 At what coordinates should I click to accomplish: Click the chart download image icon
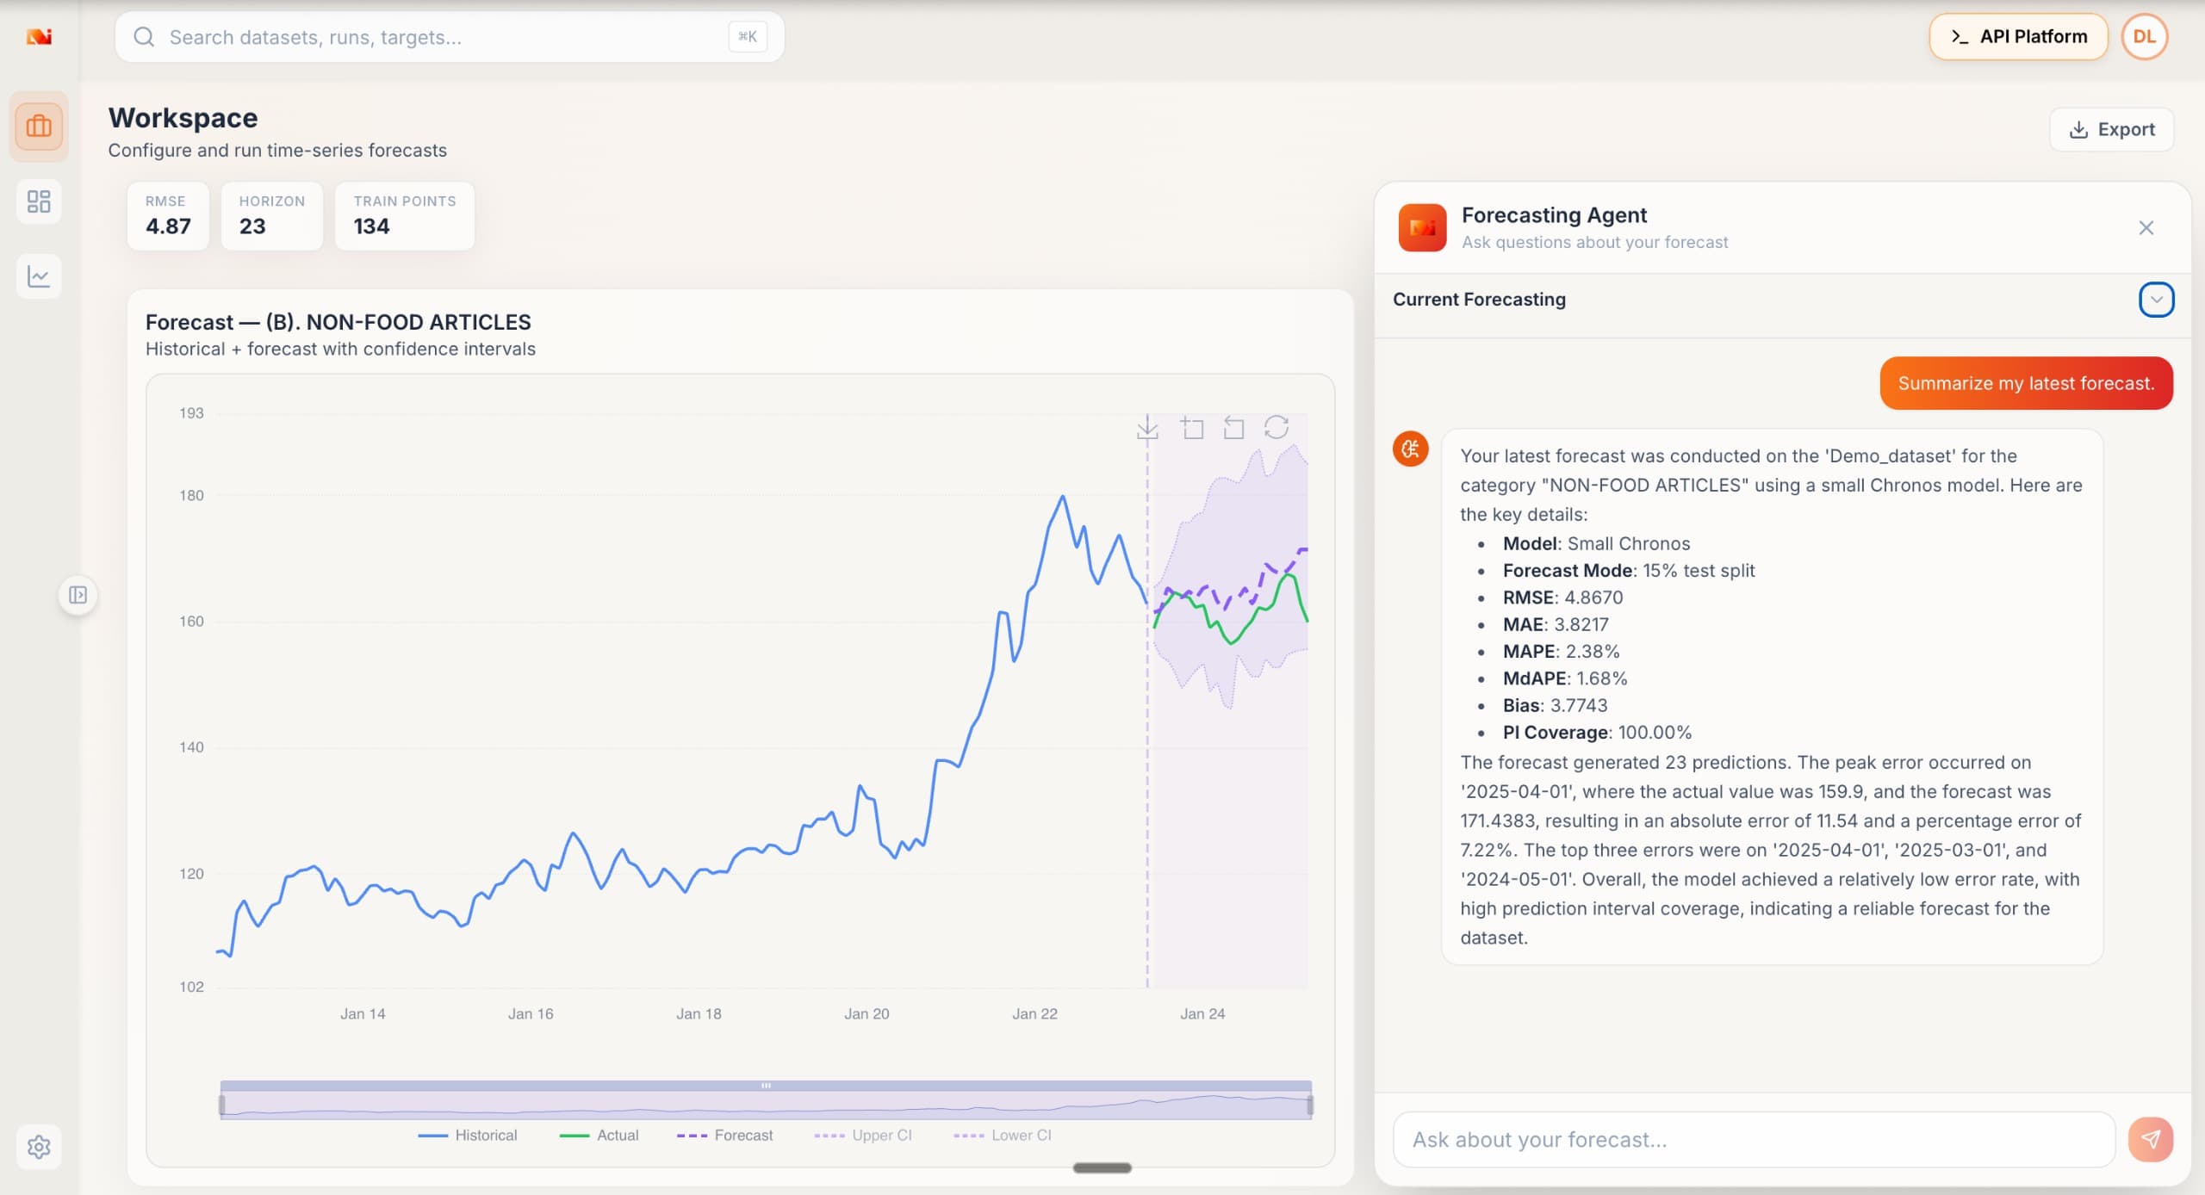[x=1147, y=428]
